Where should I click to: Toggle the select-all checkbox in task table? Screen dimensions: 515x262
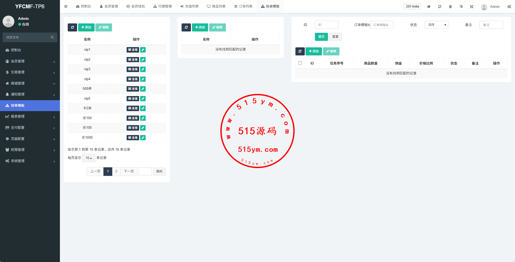point(300,63)
